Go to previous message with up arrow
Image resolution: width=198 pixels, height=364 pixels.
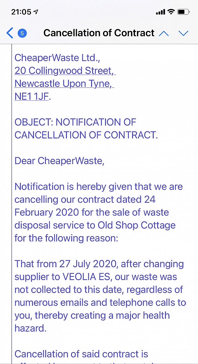coord(164,33)
